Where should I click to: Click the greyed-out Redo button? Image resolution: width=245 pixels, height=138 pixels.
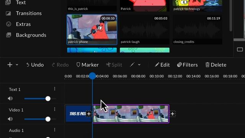coord(60,65)
